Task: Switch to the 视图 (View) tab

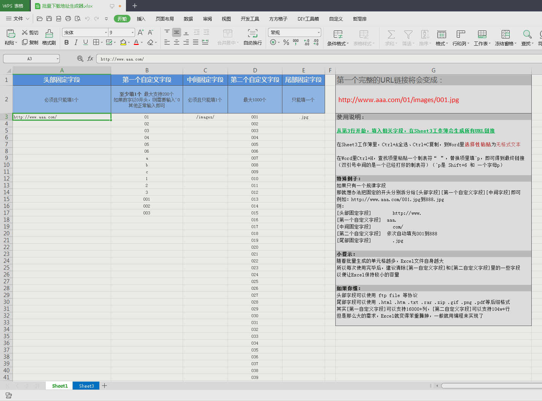Action: coord(226,19)
